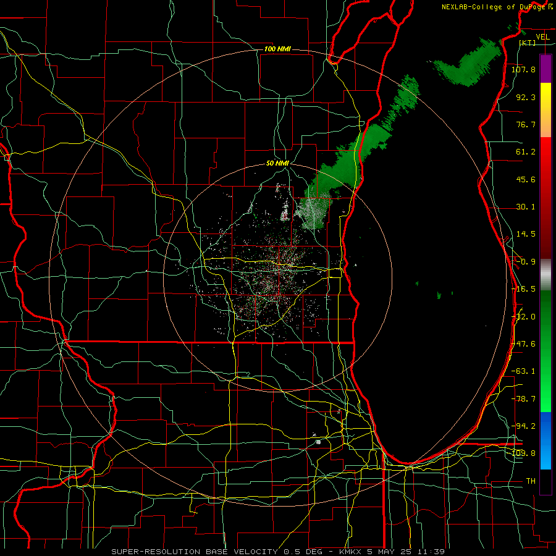This screenshot has width=556, height=556.
Task: Click the 76.7 legend value
Action: point(526,124)
